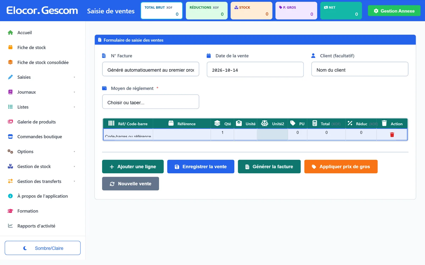Click the barcode icon in Réf/Code-barre header
The image size is (425, 265).
(x=111, y=123)
